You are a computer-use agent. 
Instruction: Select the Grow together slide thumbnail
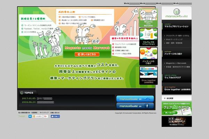pyautogui.click(x=148, y=75)
